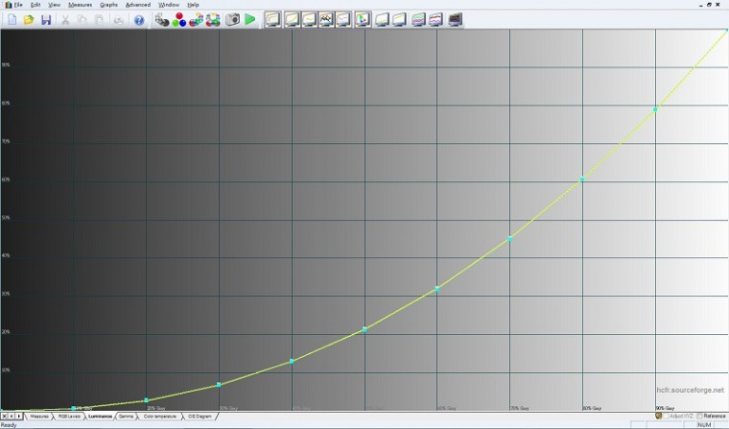Open the View menu
This screenshot has height=429, width=729.
(55, 5)
